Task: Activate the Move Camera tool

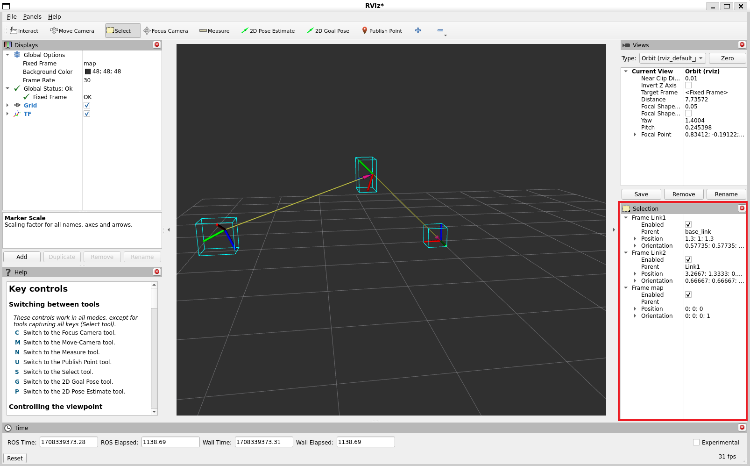Action: [72, 31]
